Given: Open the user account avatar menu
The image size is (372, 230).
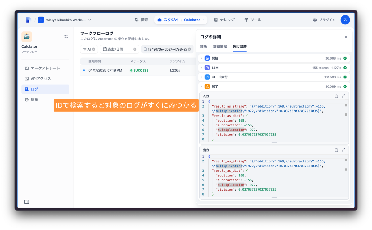Looking at the screenshot, I should tap(345, 20).
